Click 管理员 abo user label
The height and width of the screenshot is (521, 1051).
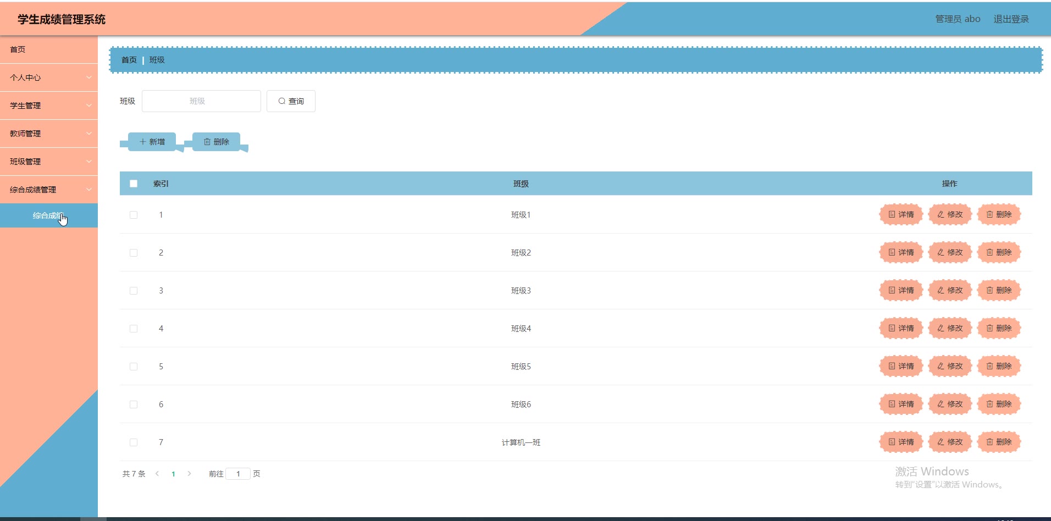(x=958, y=19)
